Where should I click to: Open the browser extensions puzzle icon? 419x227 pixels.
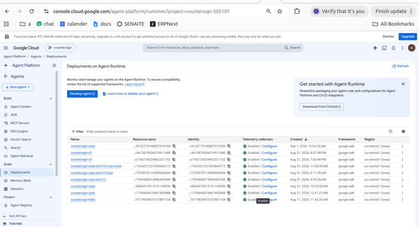(297, 11)
